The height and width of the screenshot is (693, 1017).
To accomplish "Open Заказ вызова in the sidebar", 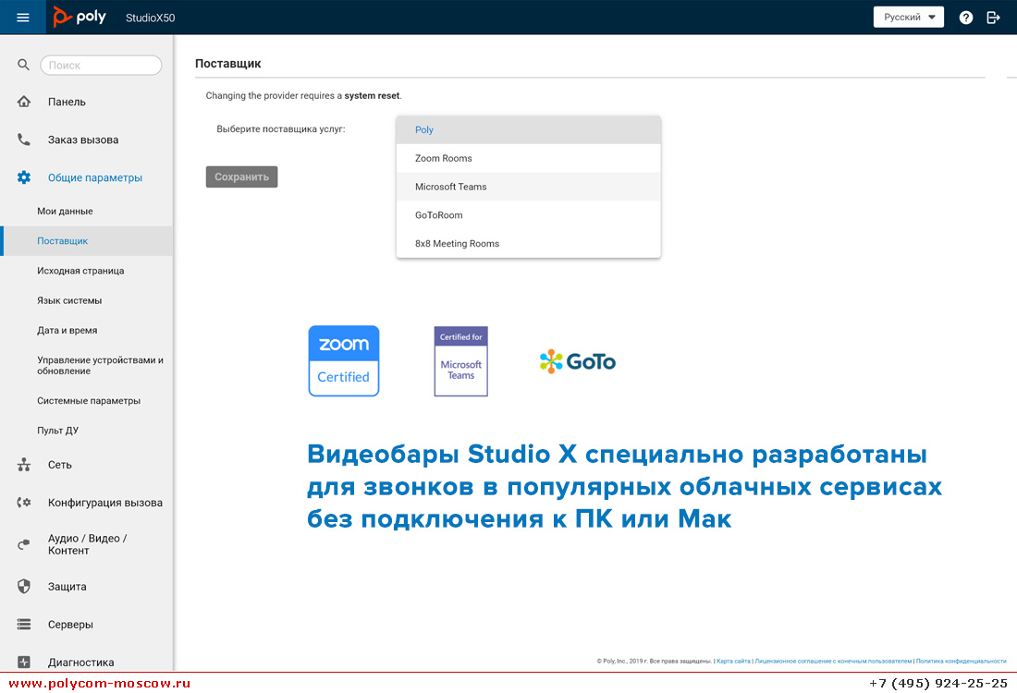I will (x=83, y=140).
